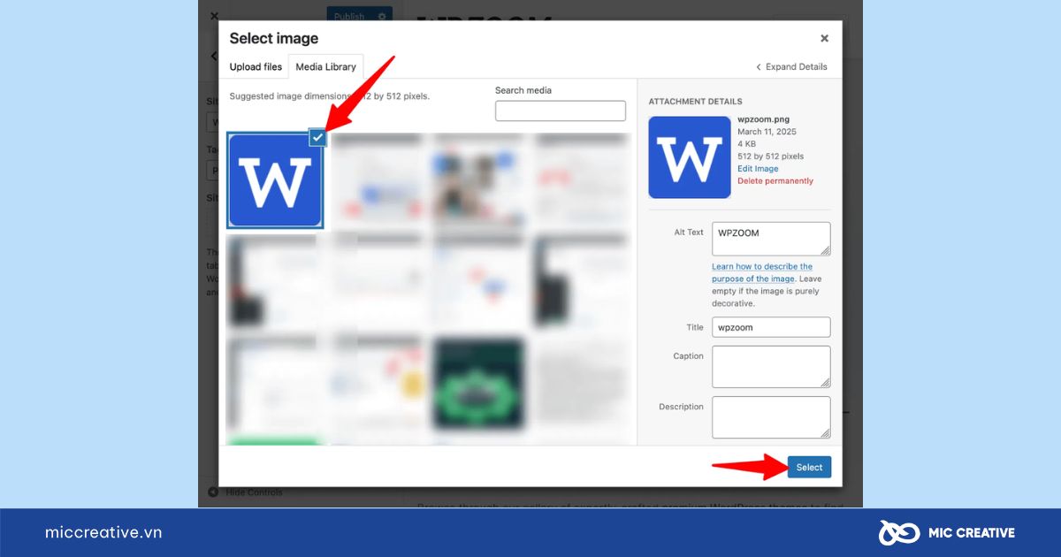1061x557 pixels.
Task: Click the Hide Controls collapse icon
Action: pos(213,492)
